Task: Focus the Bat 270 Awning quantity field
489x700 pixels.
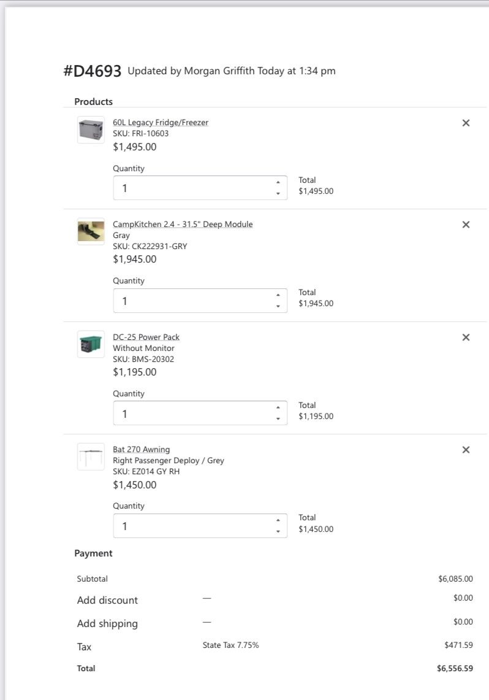Action: 190,526
